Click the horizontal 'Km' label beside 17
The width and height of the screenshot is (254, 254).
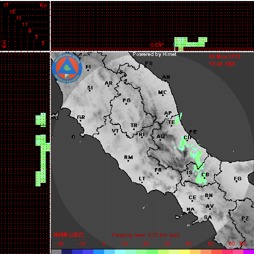tap(43, 5)
